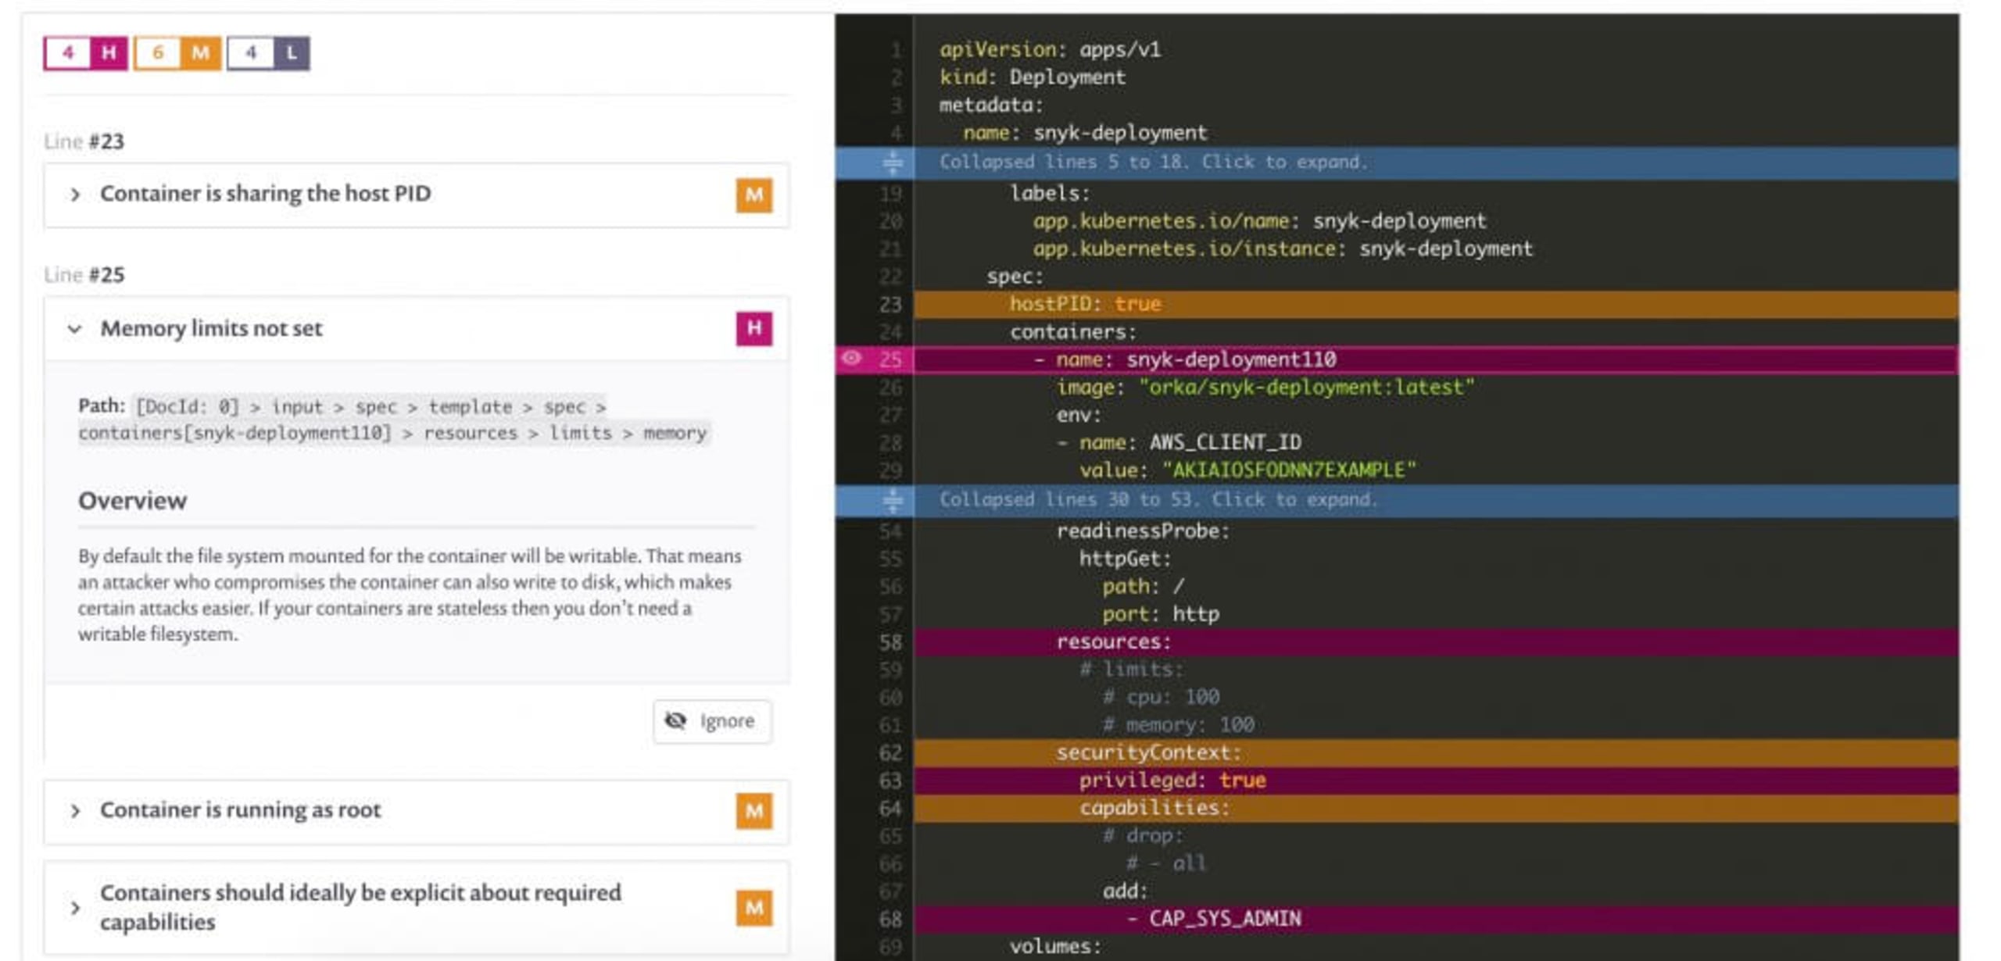Select highlighted line 68 CAP_SYS_ADMIN
Screen dimensions: 2001x961
click(1436, 919)
